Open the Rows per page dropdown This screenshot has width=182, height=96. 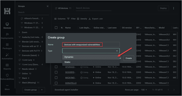(144, 90)
